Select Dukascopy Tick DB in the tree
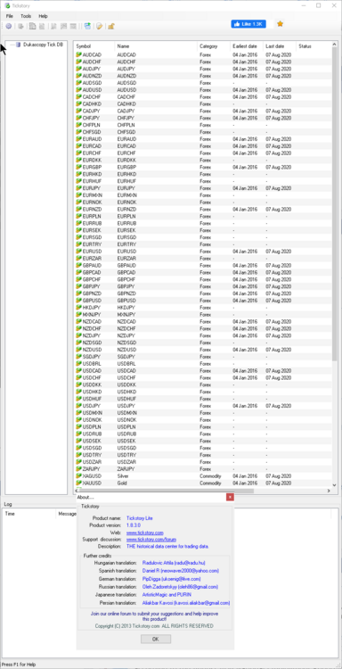This screenshot has height=669, width=342. 43,45
